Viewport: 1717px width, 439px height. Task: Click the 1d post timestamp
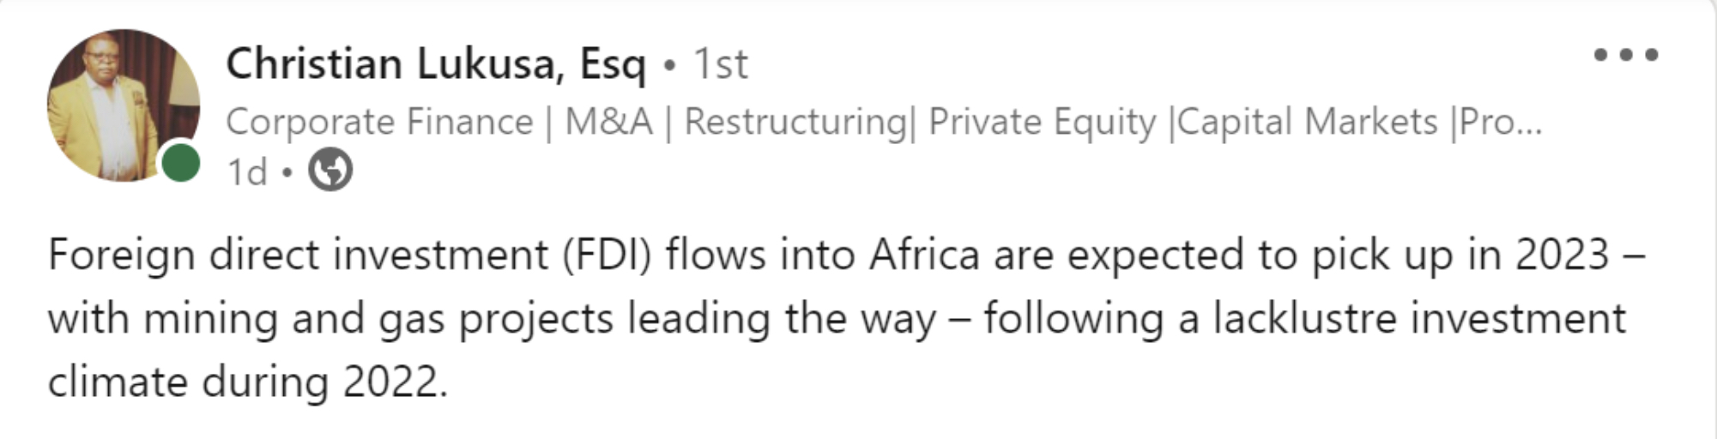[246, 172]
